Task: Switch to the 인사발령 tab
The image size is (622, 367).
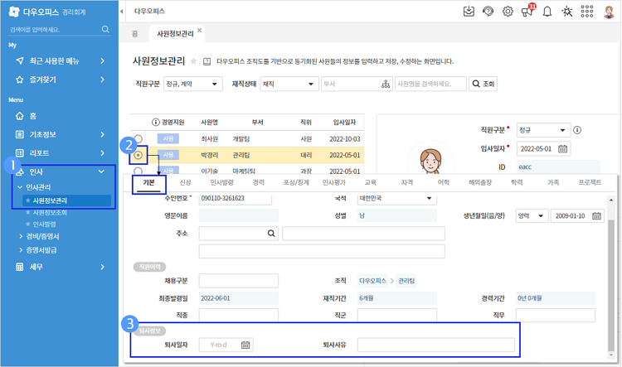Action: [x=221, y=182]
